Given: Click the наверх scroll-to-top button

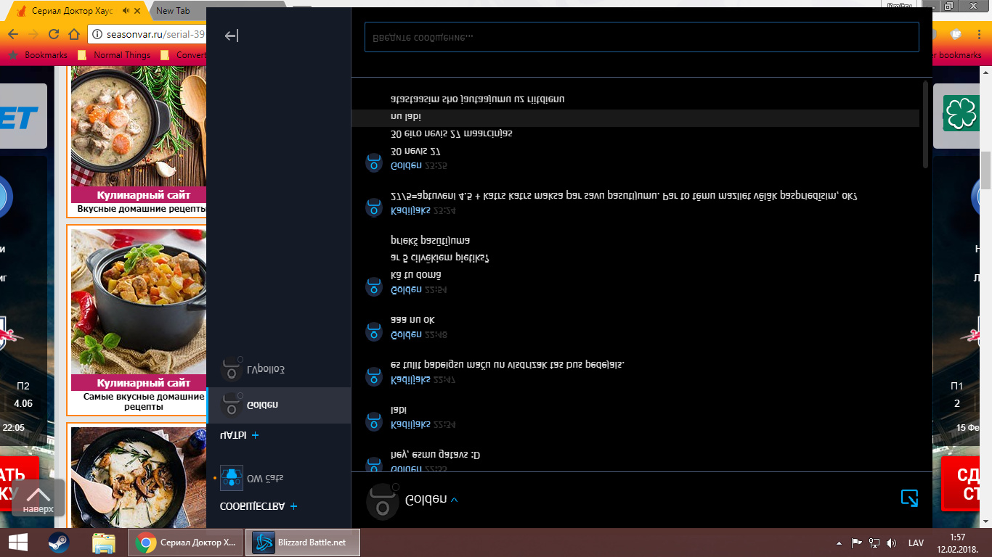Looking at the screenshot, I should (38, 498).
